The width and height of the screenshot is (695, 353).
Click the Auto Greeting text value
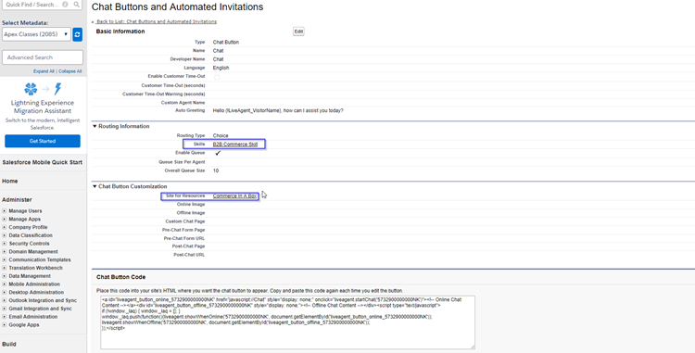(x=278, y=111)
